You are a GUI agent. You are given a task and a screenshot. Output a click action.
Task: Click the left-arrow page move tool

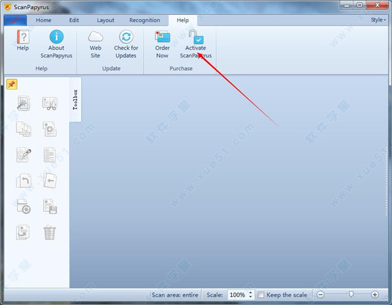50,181
